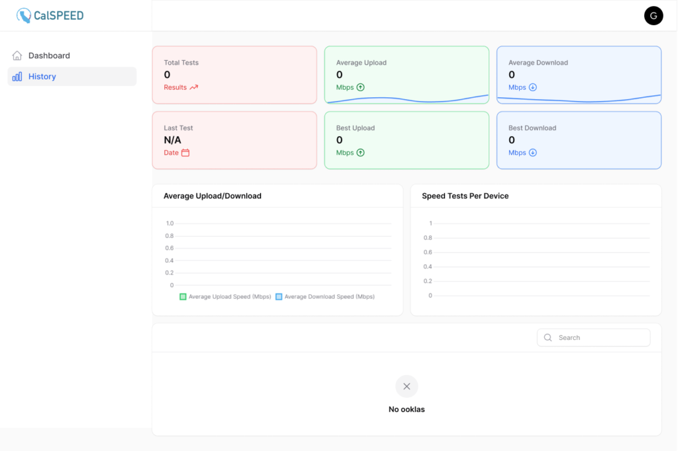Toggle the Average Download Speed legend swatch
678x451 pixels.
click(279, 297)
